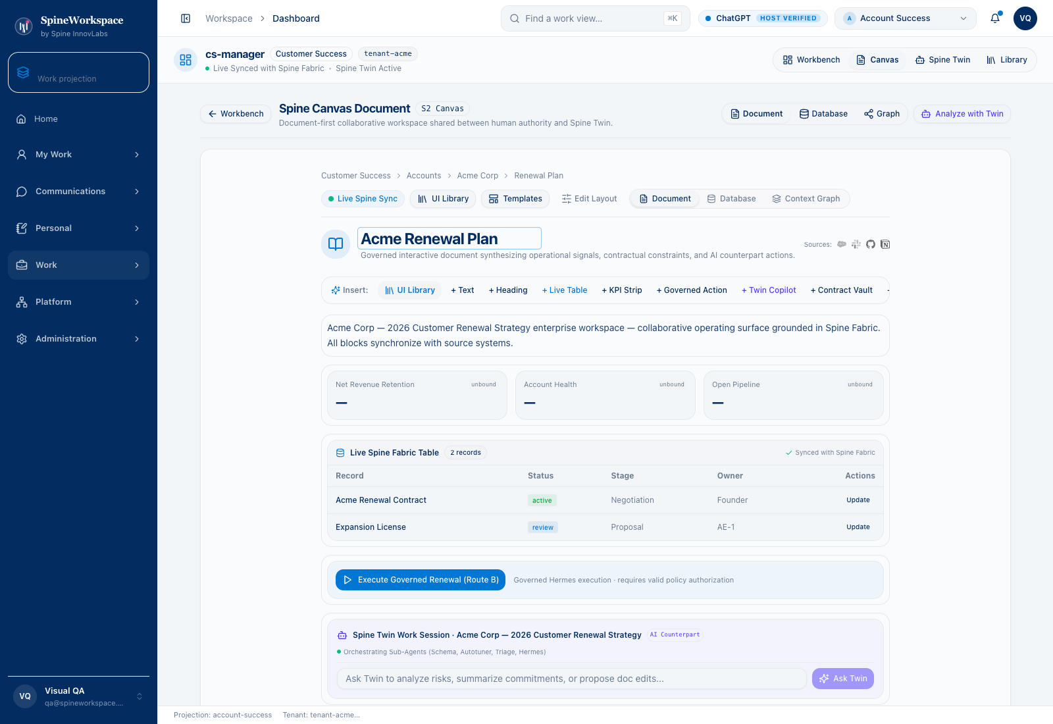The height and width of the screenshot is (724, 1053).
Task: Open the Accounts breadcrumb link
Action: 424,176
